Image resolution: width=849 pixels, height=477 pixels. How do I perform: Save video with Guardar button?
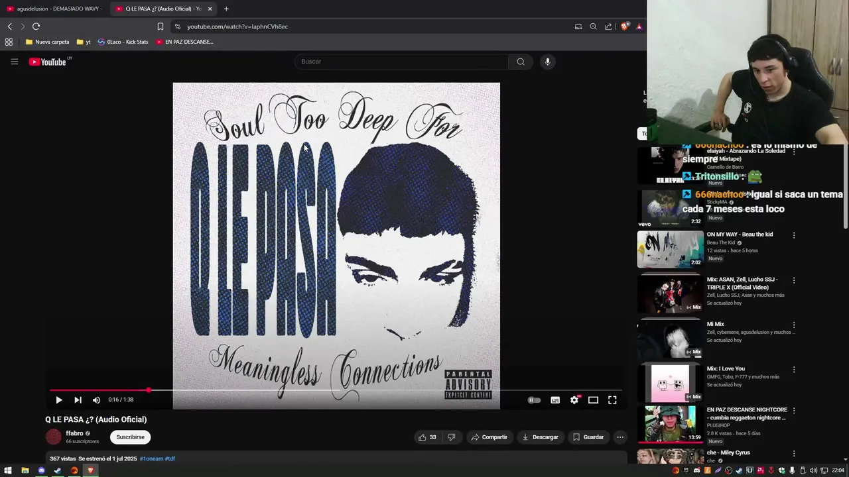click(x=588, y=437)
